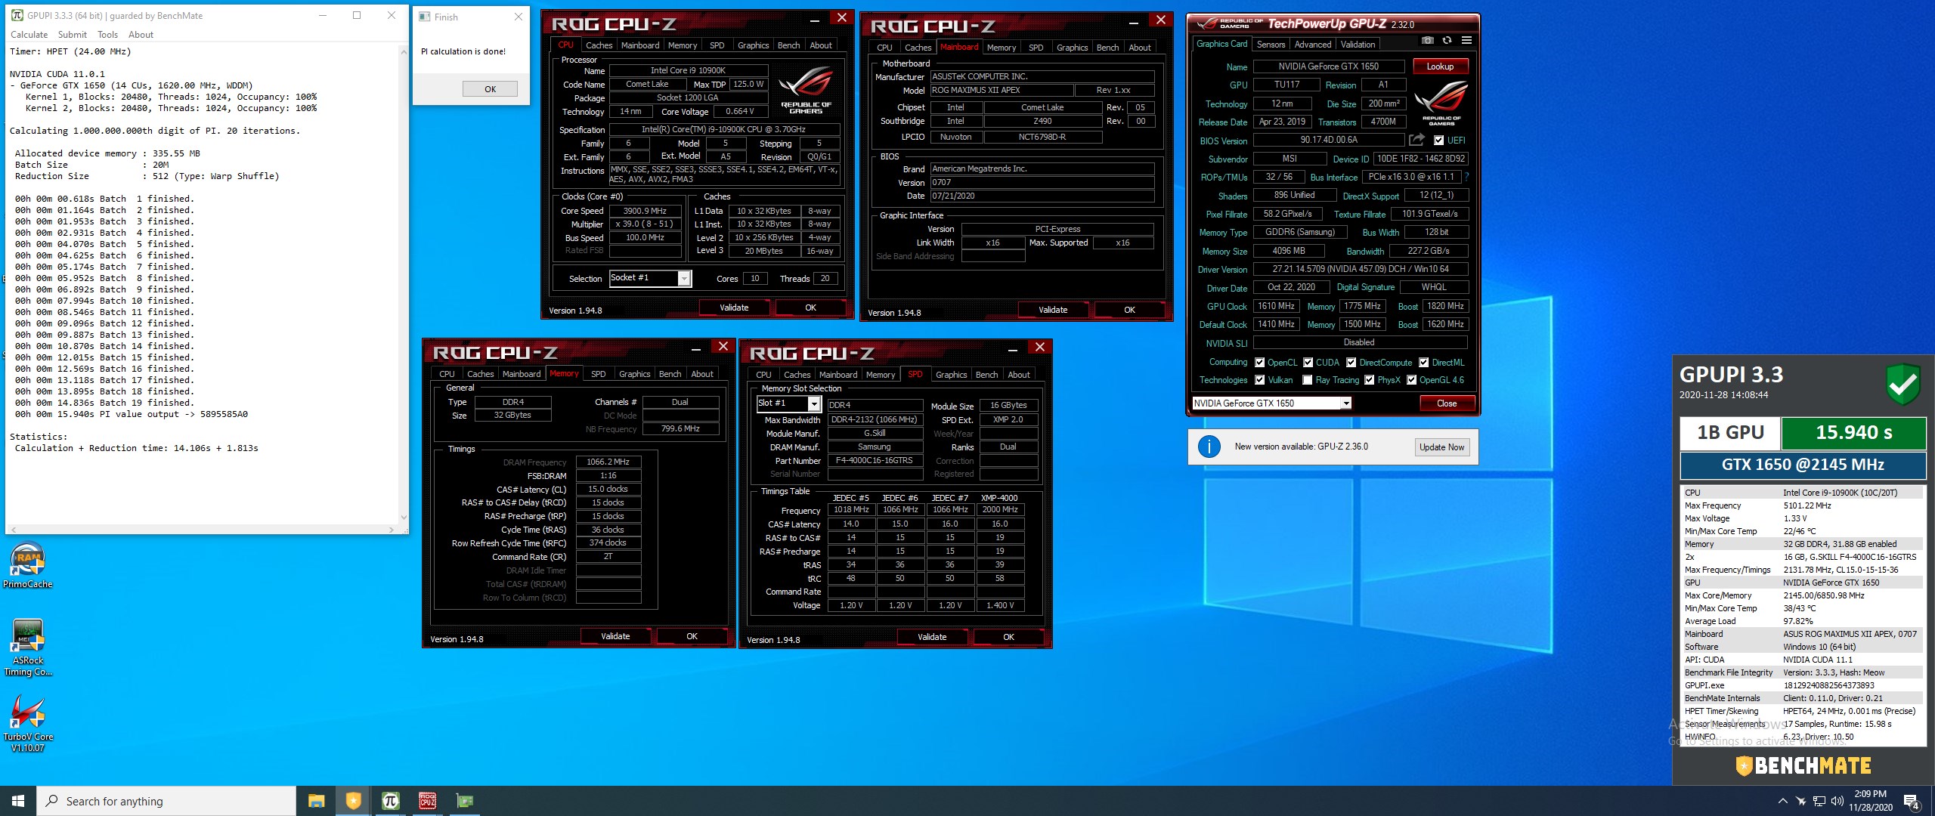Click the jet-shaped tray icon
The width and height of the screenshot is (1935, 816).
1800,801
